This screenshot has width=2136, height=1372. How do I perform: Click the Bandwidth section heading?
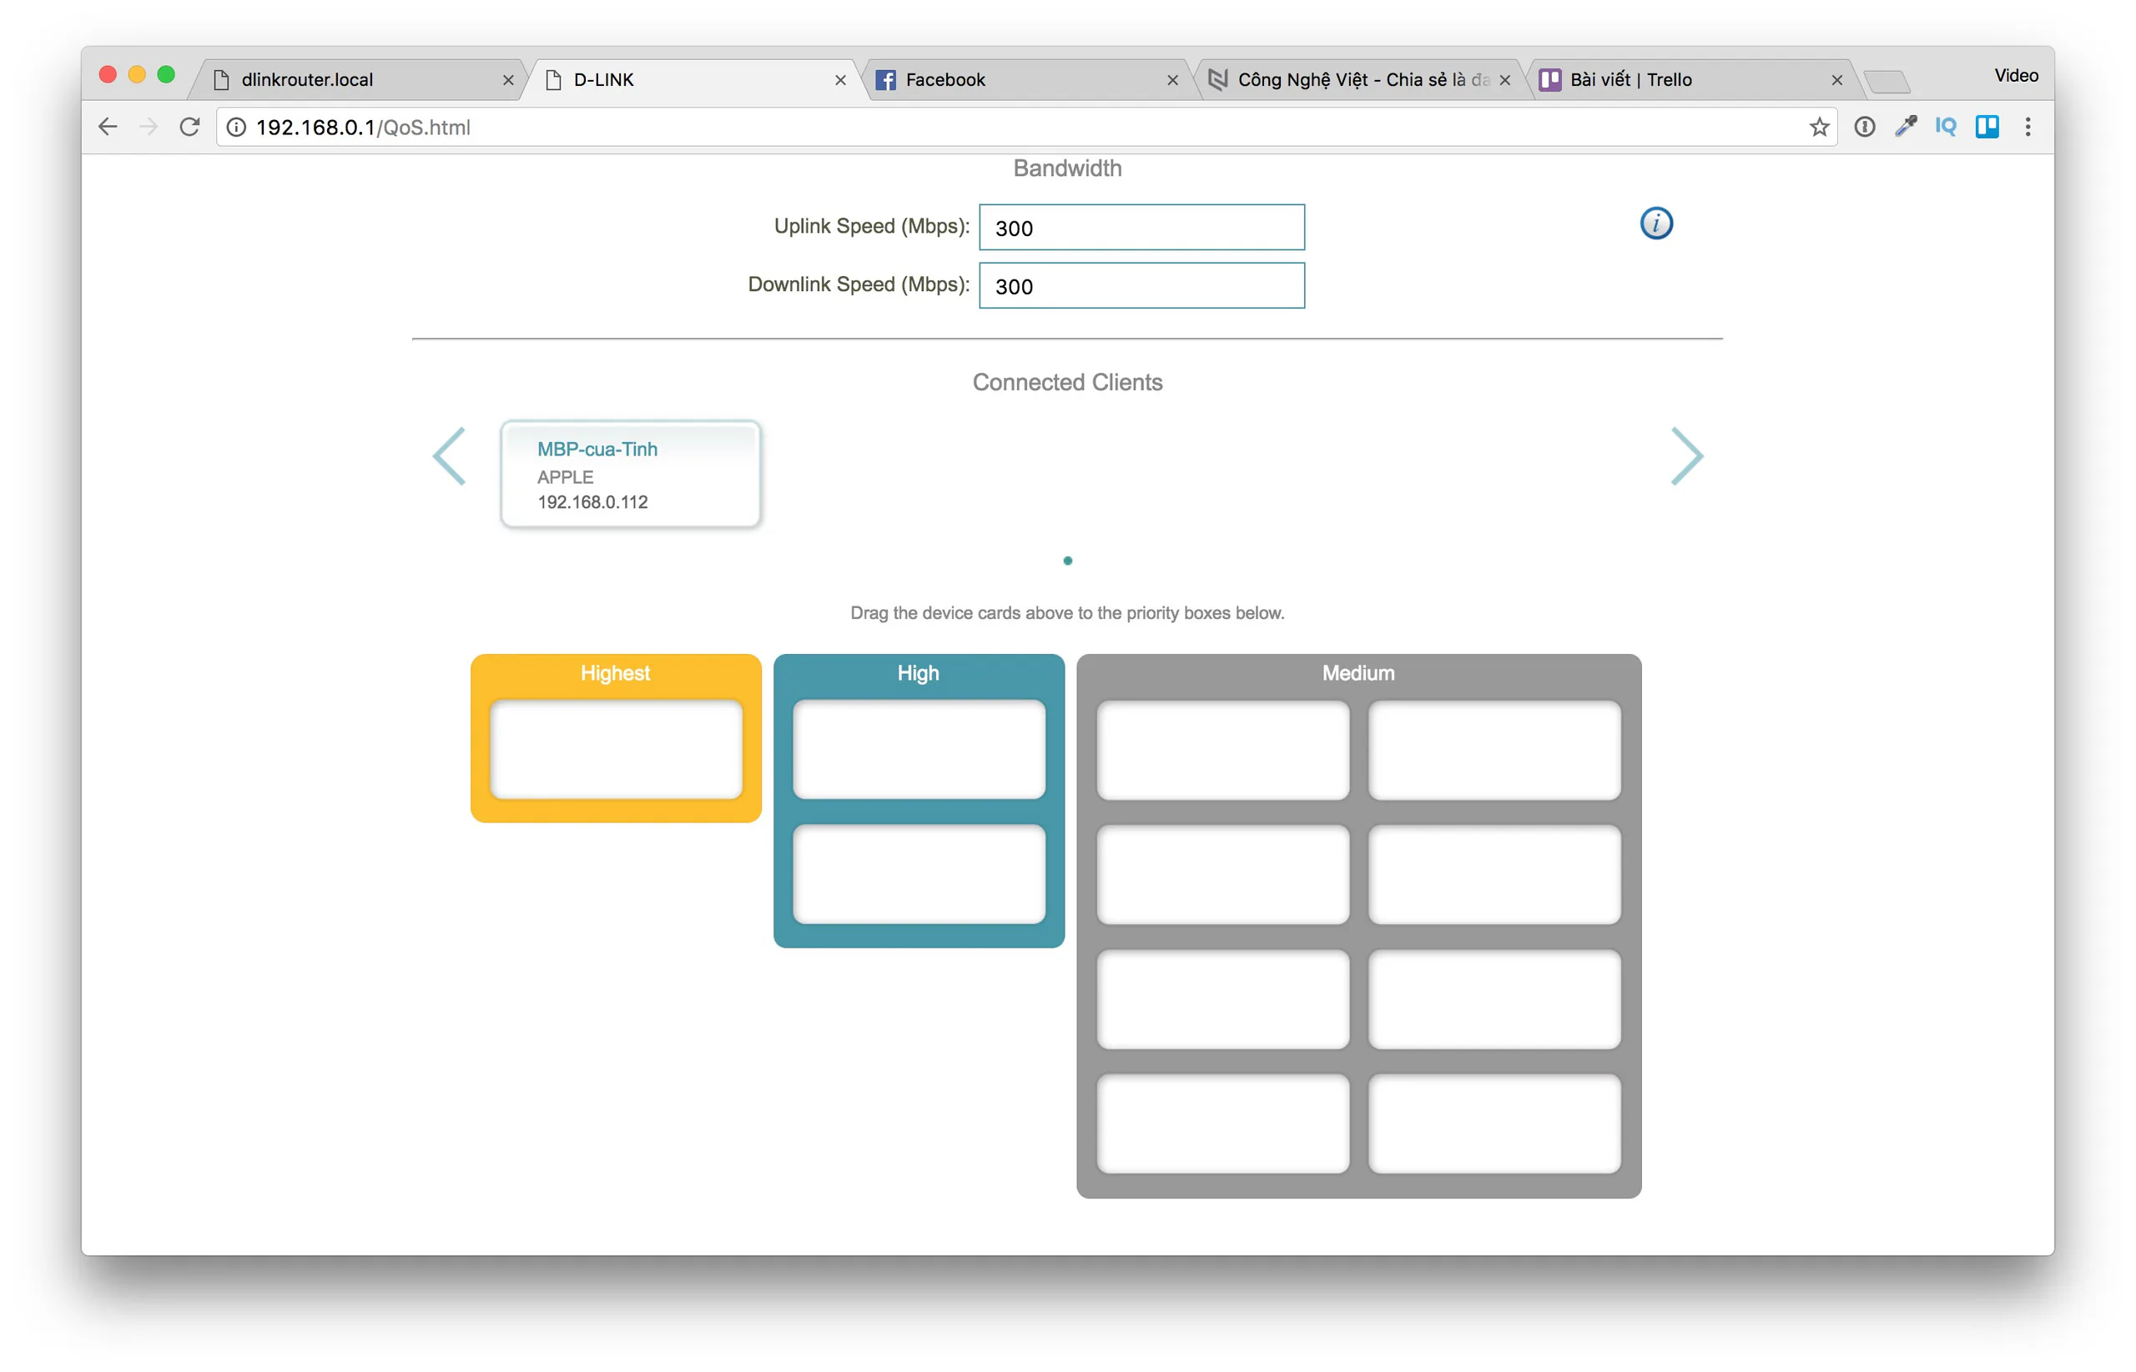(x=1067, y=168)
